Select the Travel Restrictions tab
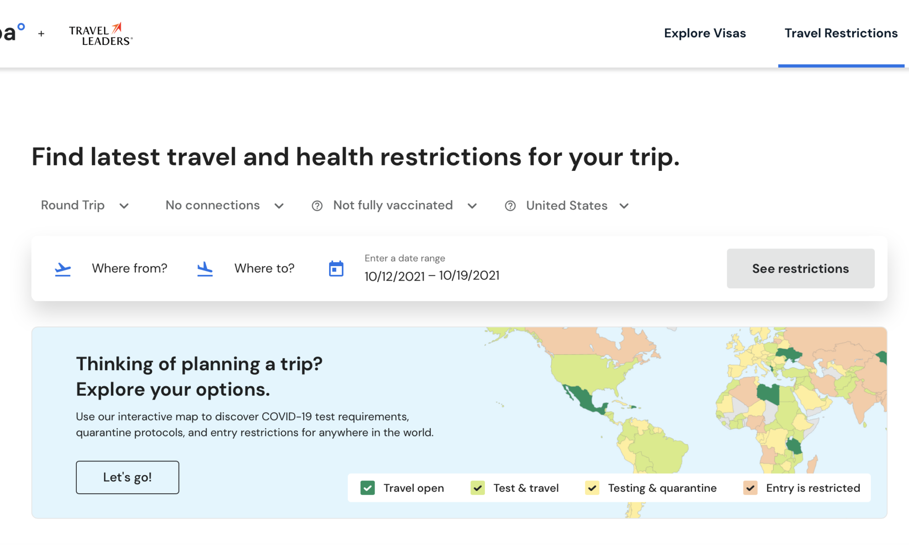 click(x=841, y=33)
